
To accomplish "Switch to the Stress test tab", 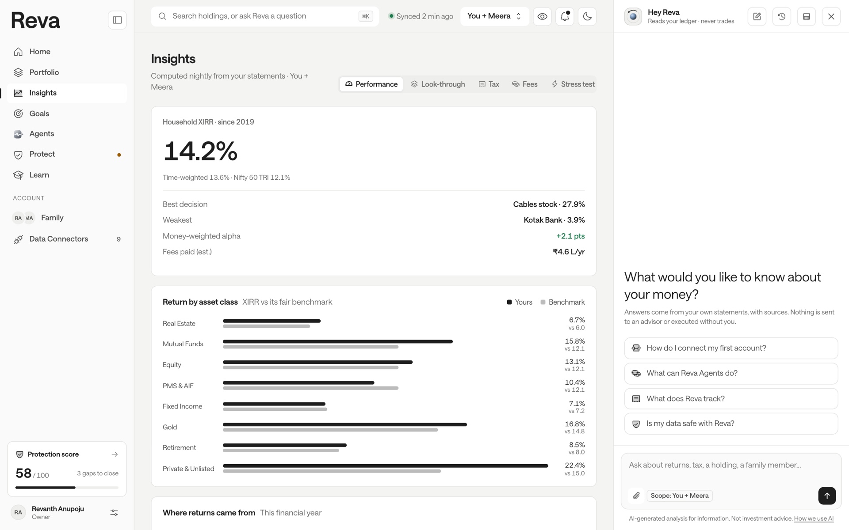I will point(573,84).
